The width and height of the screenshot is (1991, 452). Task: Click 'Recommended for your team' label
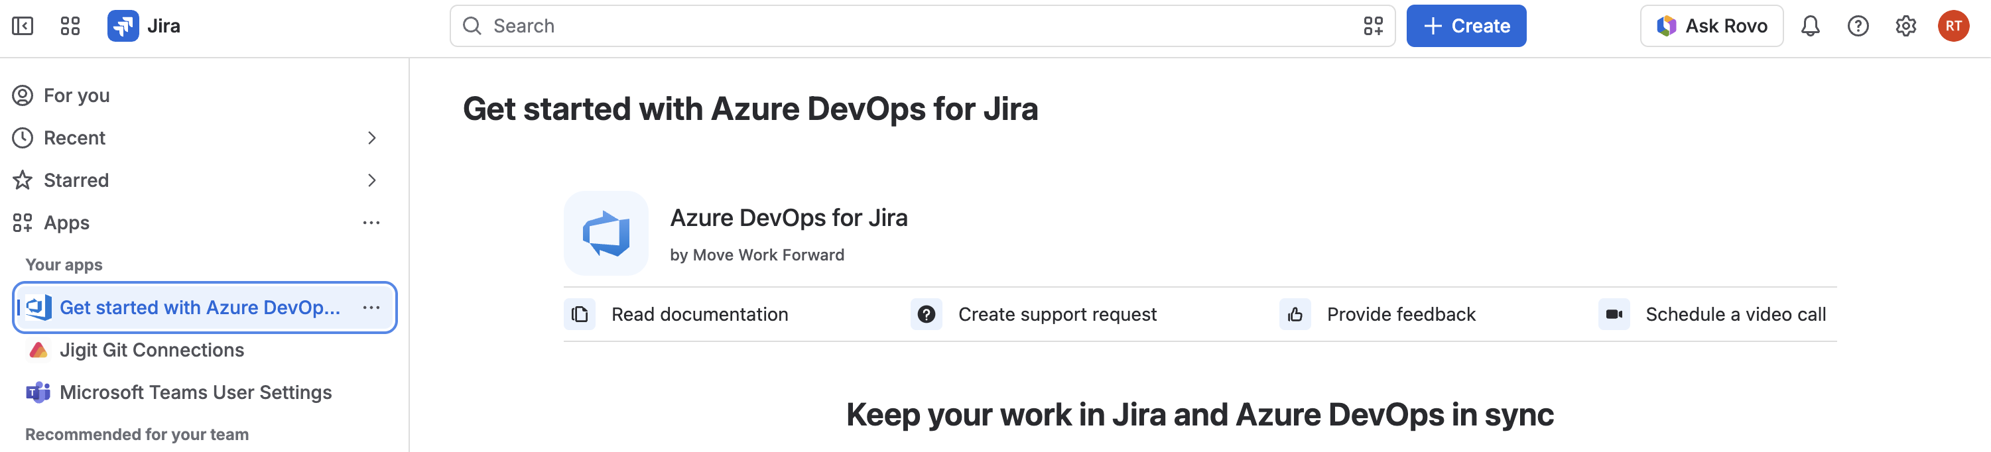(x=137, y=434)
